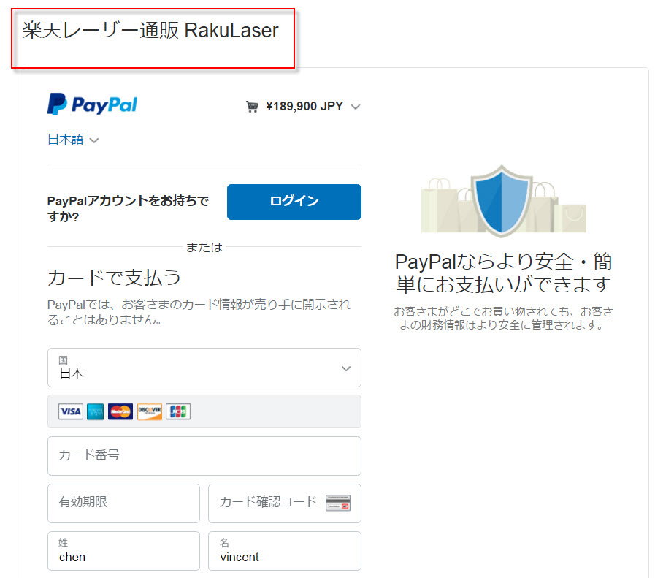This screenshot has height=578, width=655.
Task: Click the お客さまがどこでお買い物されても description text
Action: pyautogui.click(x=503, y=318)
